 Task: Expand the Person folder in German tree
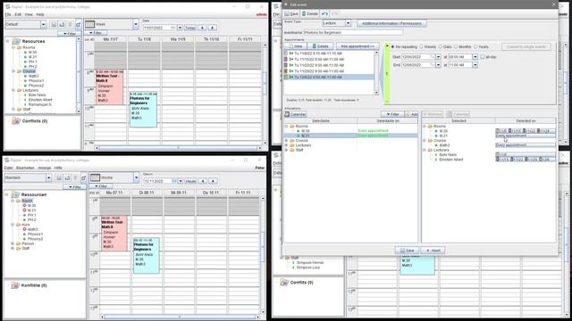pyautogui.click(x=13, y=243)
